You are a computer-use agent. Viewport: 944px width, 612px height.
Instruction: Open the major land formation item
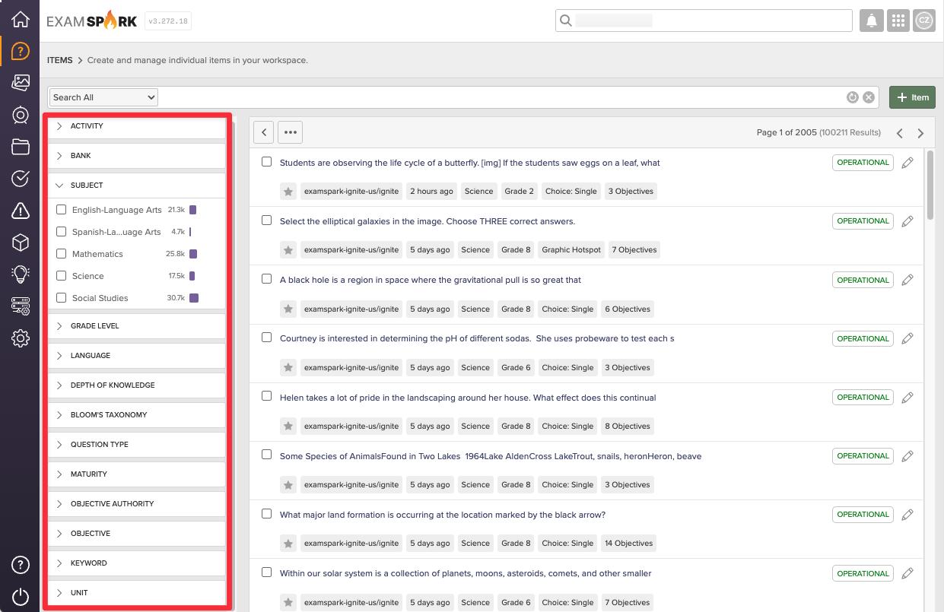(443, 515)
